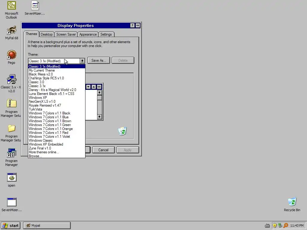Choose My Current Theme option
The image size is (307, 230).
(x=57, y=70)
